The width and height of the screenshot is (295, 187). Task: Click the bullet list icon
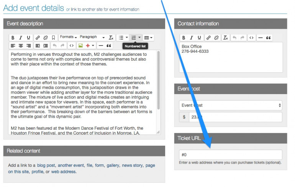pyautogui.click(x=121, y=38)
